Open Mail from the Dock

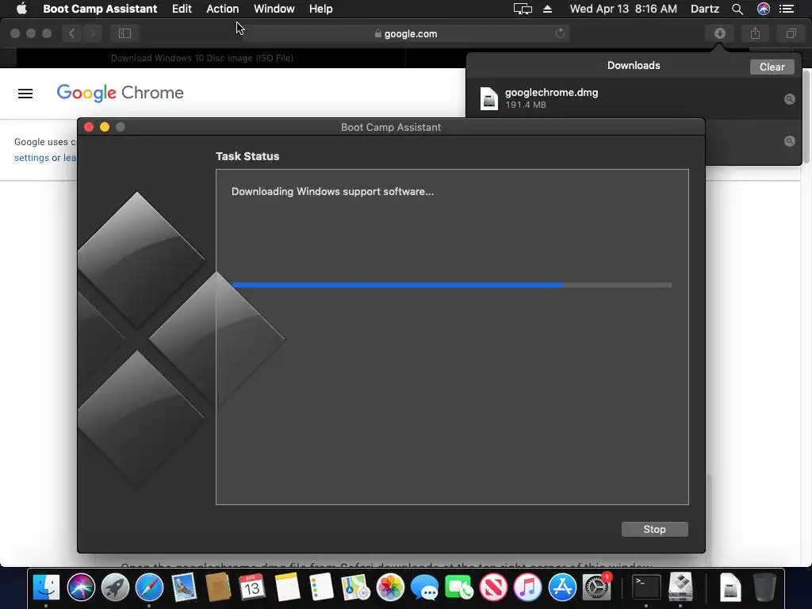(184, 588)
